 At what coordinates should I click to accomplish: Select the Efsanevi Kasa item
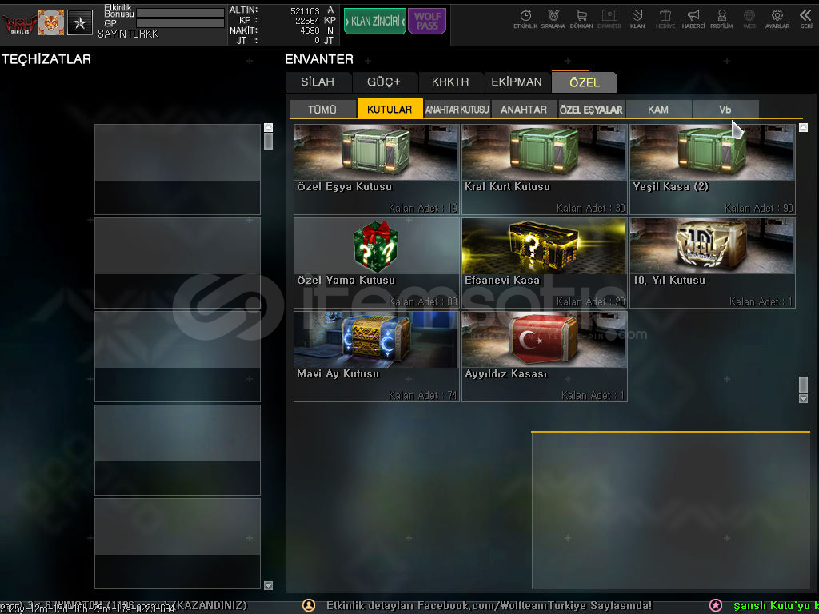click(x=544, y=262)
